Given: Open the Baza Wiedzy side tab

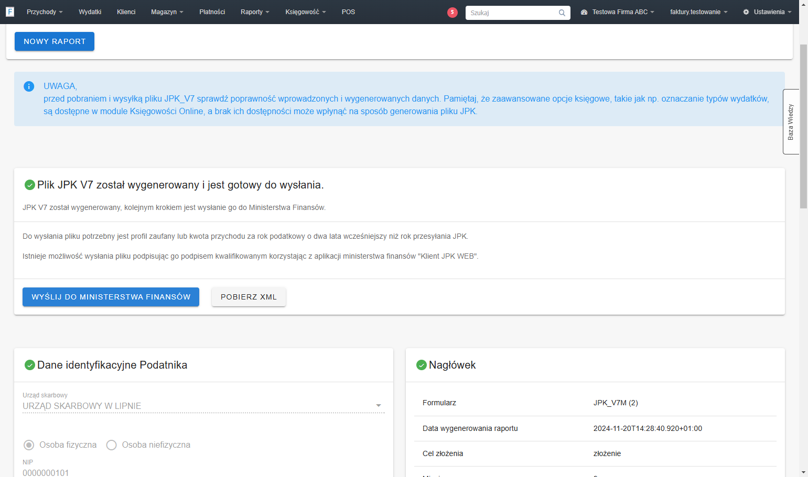Looking at the screenshot, I should pyautogui.click(x=791, y=122).
